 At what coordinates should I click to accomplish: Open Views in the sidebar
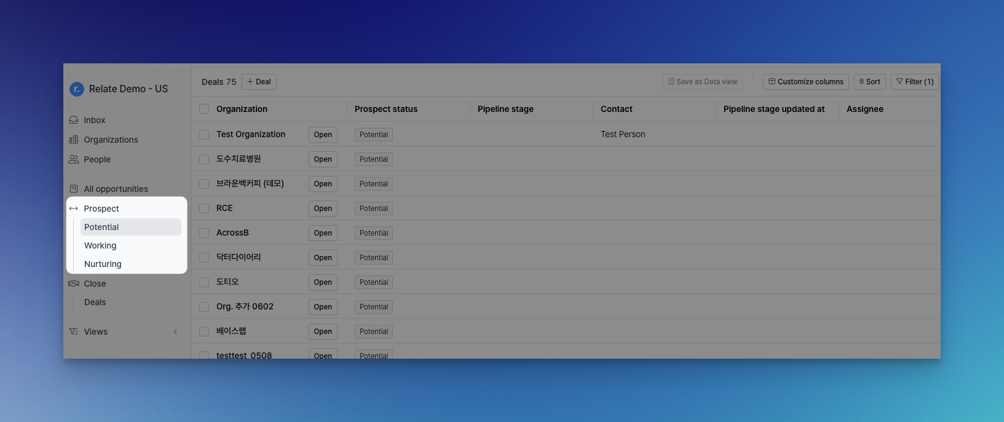[95, 332]
